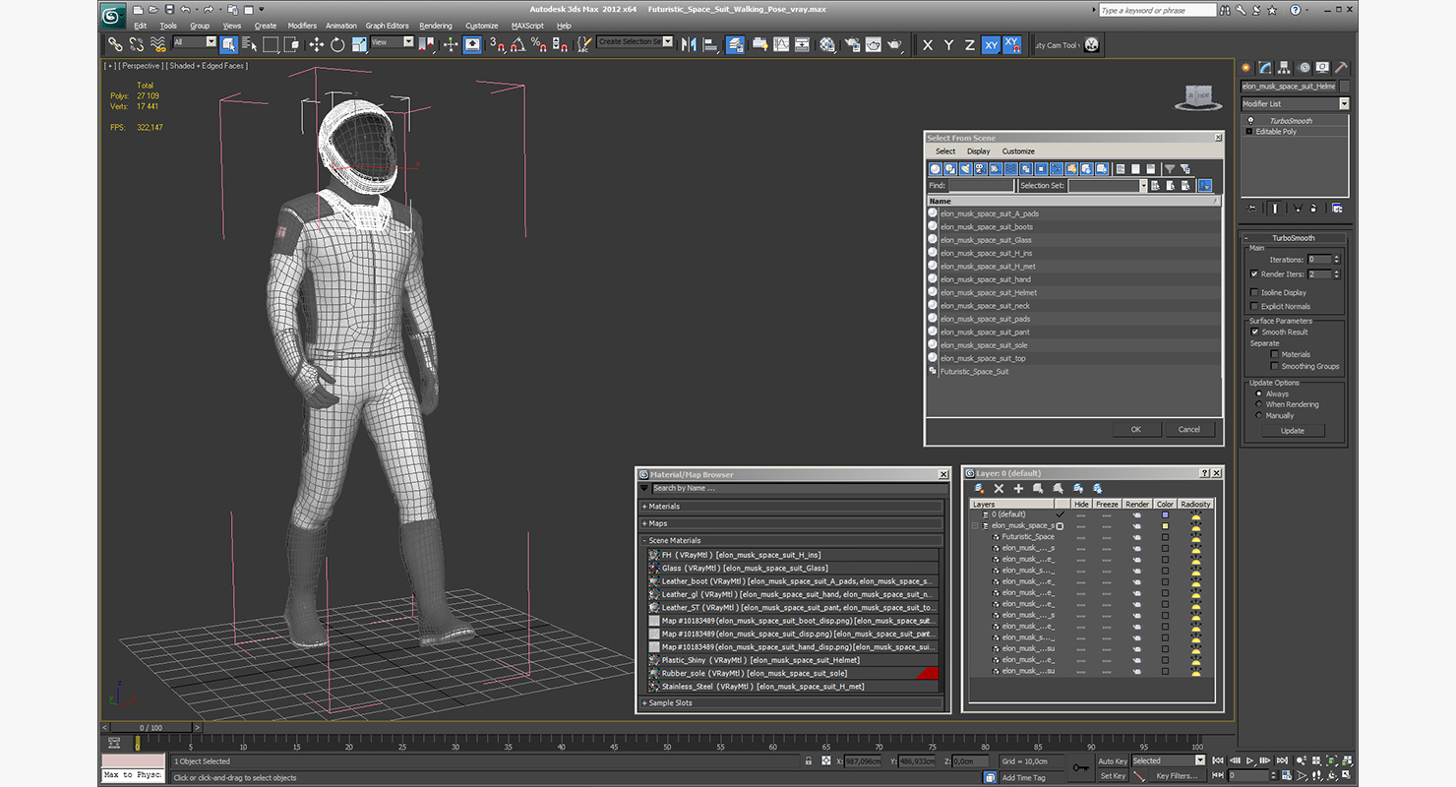This screenshot has width=1456, height=787.
Task: Choose the Select and Rotate tool
Action: click(x=337, y=44)
